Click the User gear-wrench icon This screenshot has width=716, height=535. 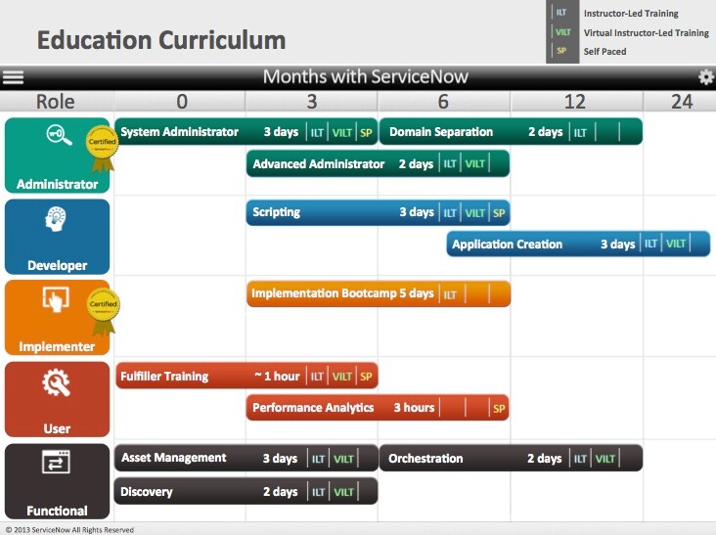click(x=56, y=382)
